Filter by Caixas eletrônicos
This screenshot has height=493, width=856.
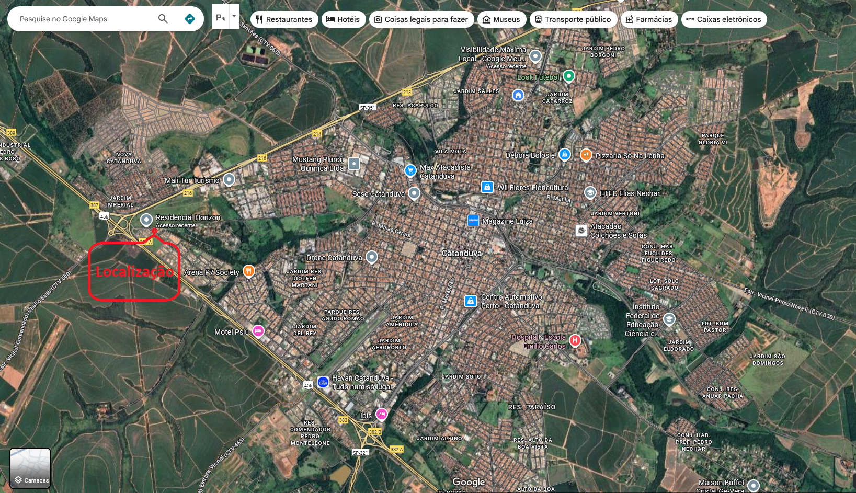723,19
